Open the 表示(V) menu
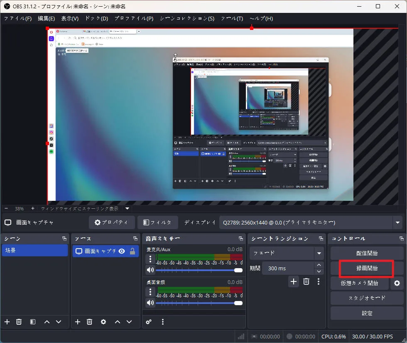 pyautogui.click(x=70, y=18)
